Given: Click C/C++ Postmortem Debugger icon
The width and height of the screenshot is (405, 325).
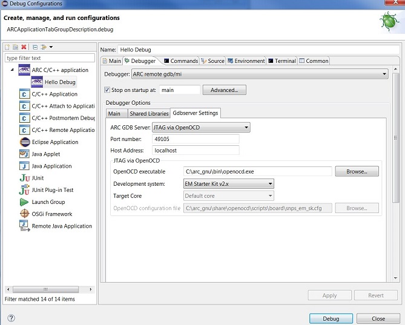Looking at the screenshot, I should tap(25, 118).
